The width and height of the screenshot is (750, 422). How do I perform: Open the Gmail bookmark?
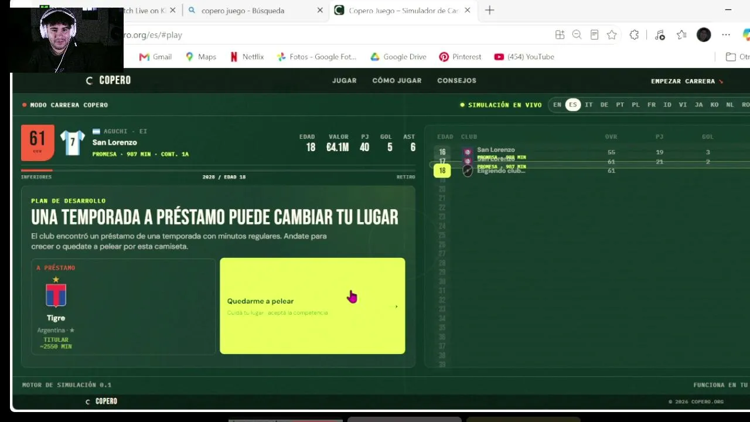(155, 57)
